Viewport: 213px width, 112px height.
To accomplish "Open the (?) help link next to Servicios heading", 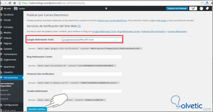I will pyautogui.click(x=79, y=26).
